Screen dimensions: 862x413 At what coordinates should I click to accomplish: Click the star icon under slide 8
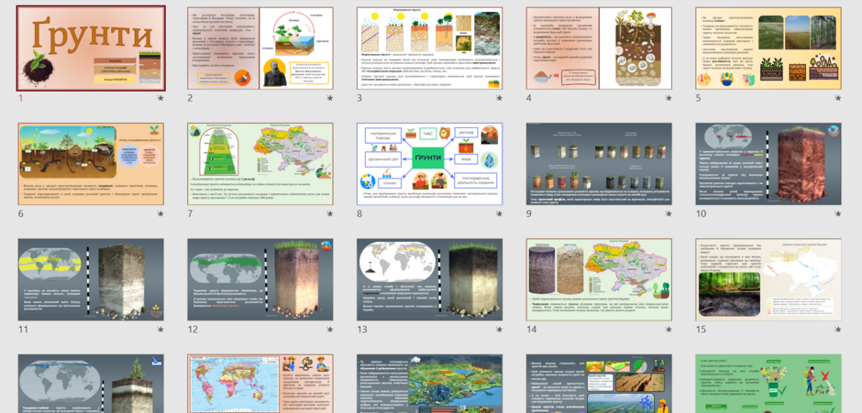(x=499, y=213)
